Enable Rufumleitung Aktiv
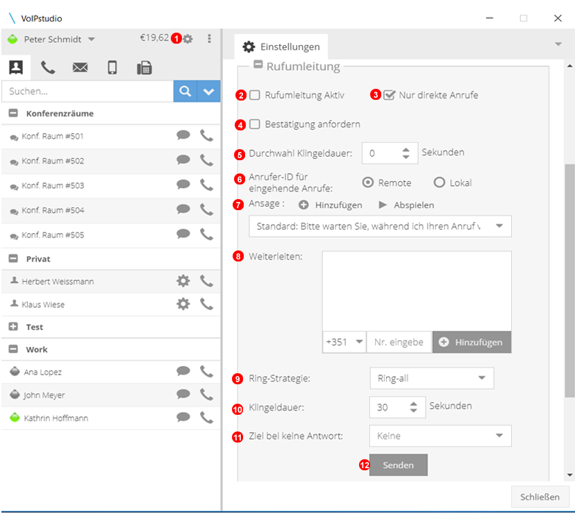The height and width of the screenshot is (523, 575). click(255, 95)
